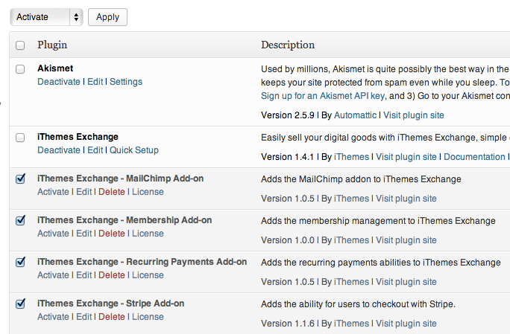This screenshot has width=510, height=334.
Task: Open Quick Setup for iThemes Exchange
Action: 134,150
